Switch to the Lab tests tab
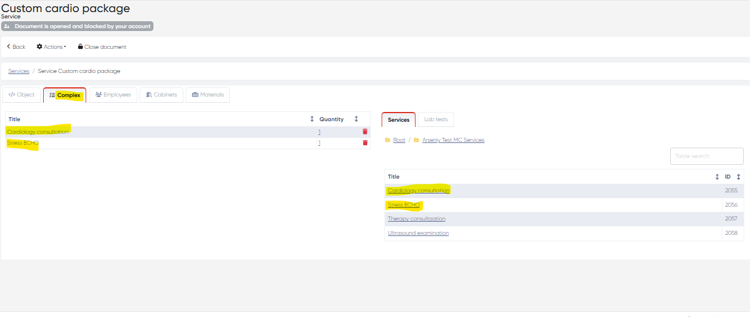 436,119
